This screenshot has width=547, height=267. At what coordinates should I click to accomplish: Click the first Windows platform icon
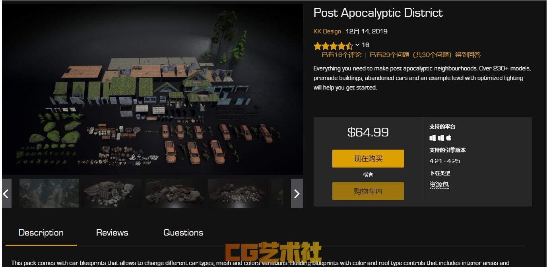pos(433,138)
